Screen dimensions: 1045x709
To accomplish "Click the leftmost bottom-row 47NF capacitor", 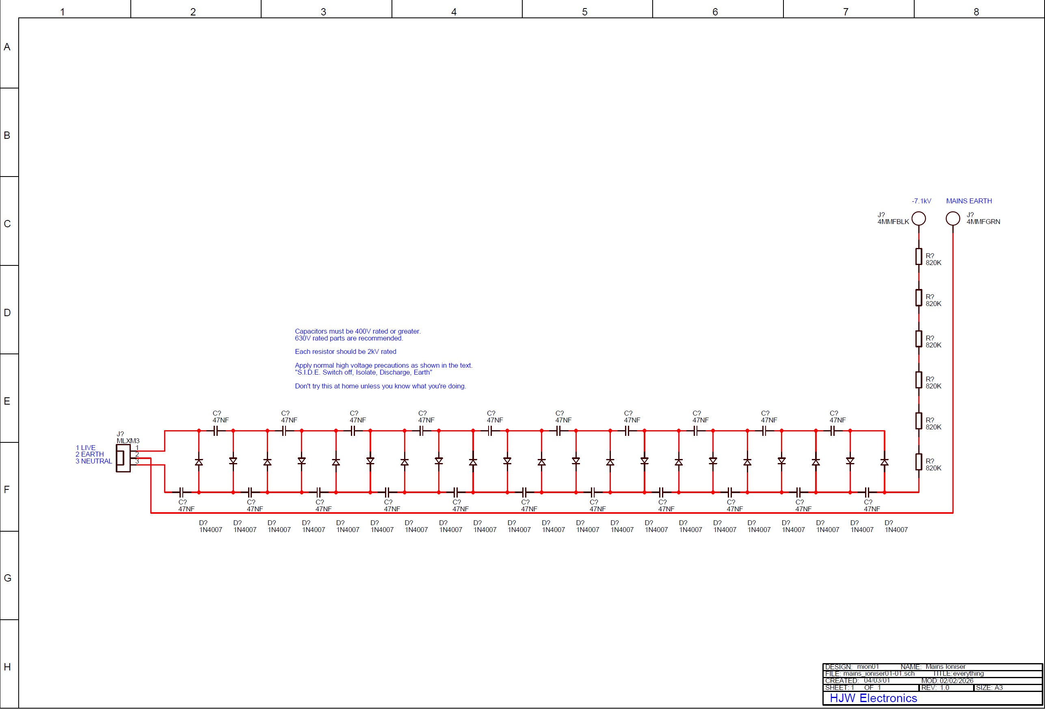I will point(182,492).
